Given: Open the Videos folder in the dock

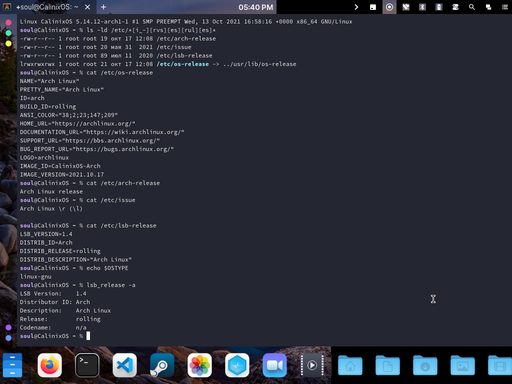Looking at the screenshot, I should pyautogui.click(x=500, y=365).
